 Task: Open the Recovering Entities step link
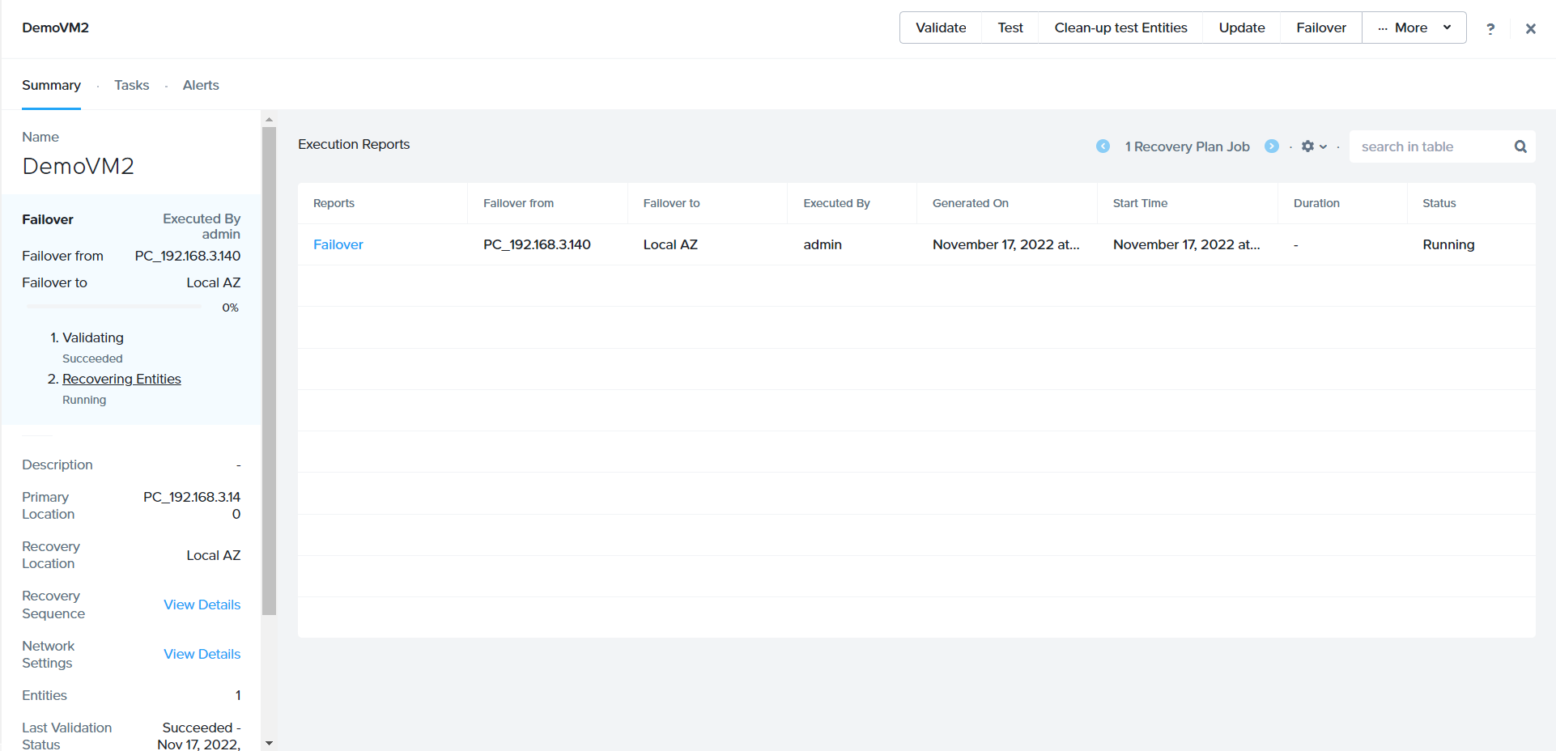[121, 379]
